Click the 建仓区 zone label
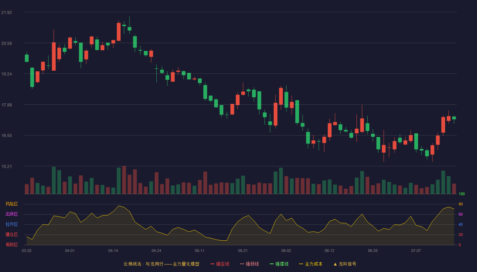Viewport: 477px width, 272px height. [x=12, y=235]
